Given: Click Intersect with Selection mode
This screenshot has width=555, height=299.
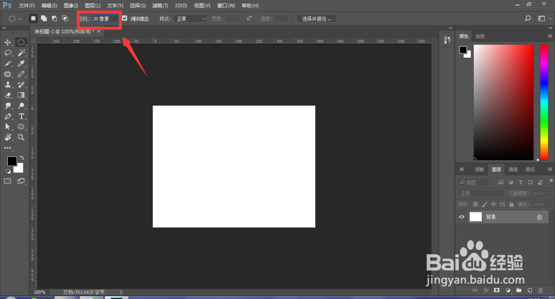Looking at the screenshot, I should pyautogui.click(x=65, y=18).
